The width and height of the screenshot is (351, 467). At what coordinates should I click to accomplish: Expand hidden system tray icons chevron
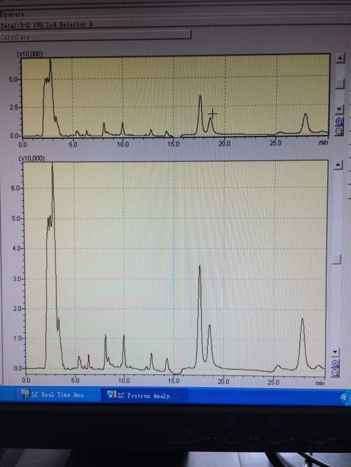[x=345, y=398]
